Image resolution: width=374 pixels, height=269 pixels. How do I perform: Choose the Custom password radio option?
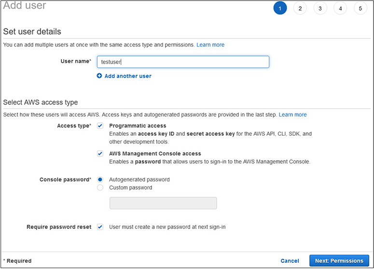pos(100,188)
